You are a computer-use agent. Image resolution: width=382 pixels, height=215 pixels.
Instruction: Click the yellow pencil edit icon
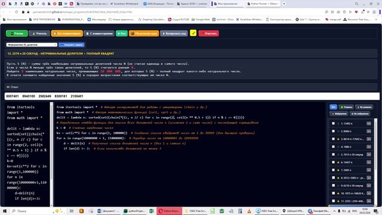193,33
